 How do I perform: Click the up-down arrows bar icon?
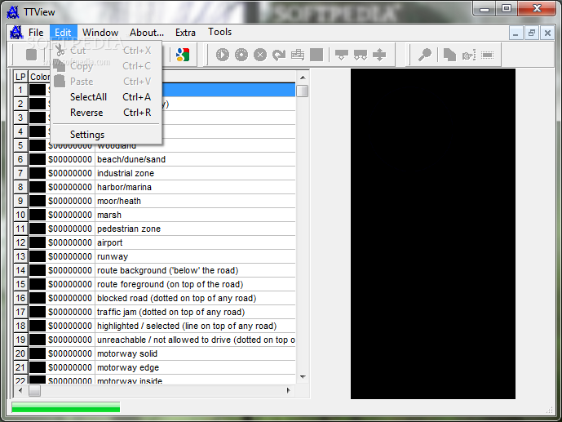[379, 55]
